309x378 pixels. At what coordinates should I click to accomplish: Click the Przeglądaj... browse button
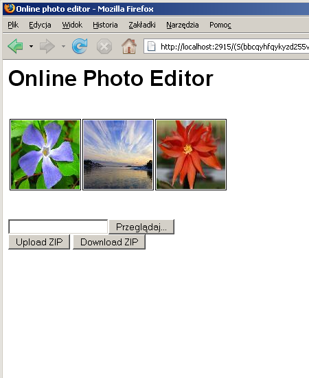pos(141,227)
